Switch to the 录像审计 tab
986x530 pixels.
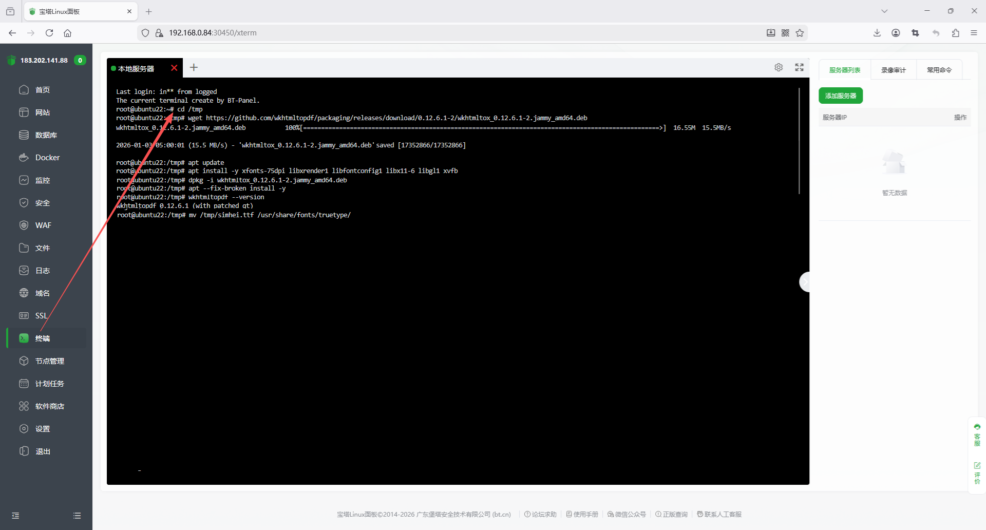pos(893,70)
